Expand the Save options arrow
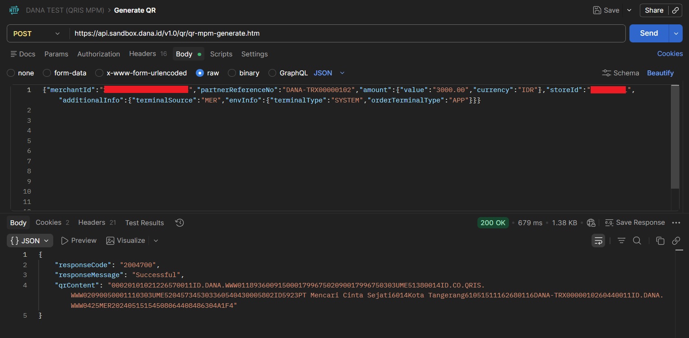 (x=629, y=10)
